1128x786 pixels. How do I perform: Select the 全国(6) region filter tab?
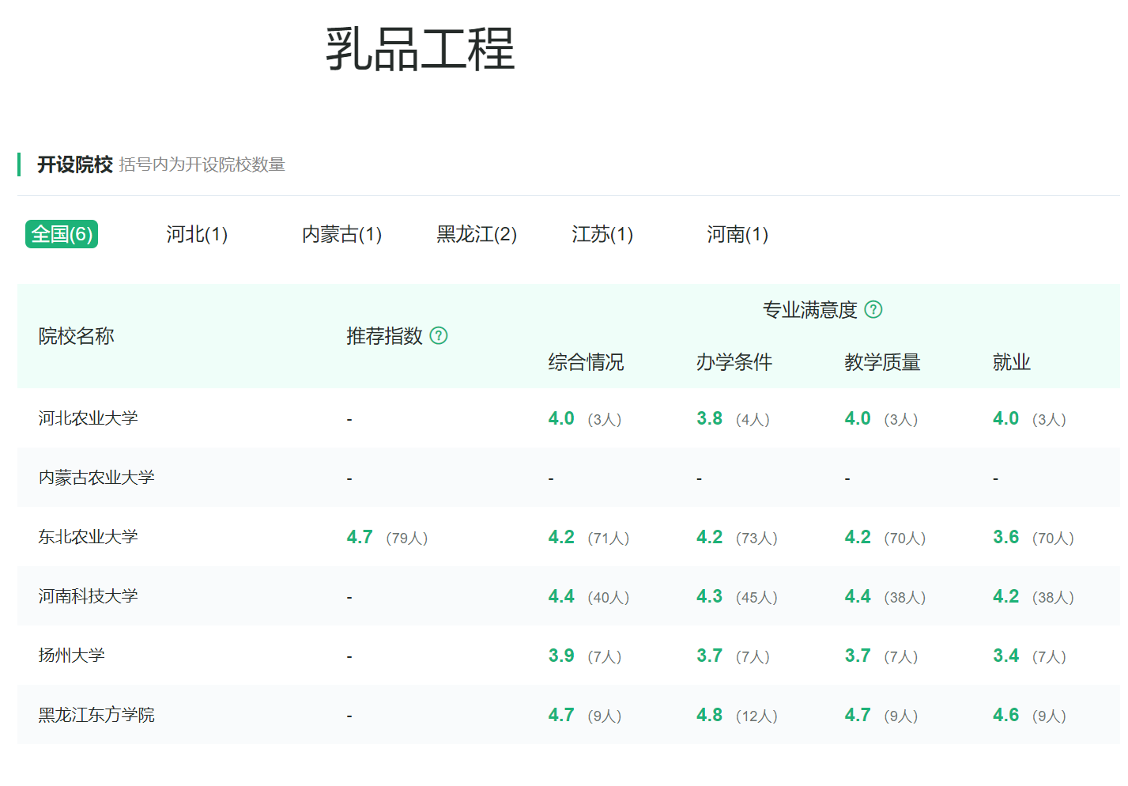62,234
